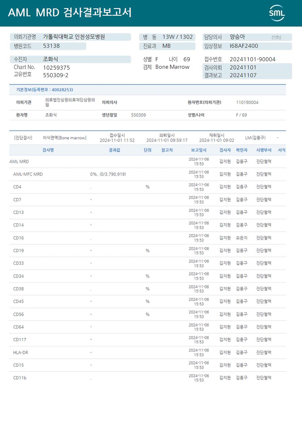Click the CD19 test name
The height and width of the screenshot is (426, 302).
18,251
